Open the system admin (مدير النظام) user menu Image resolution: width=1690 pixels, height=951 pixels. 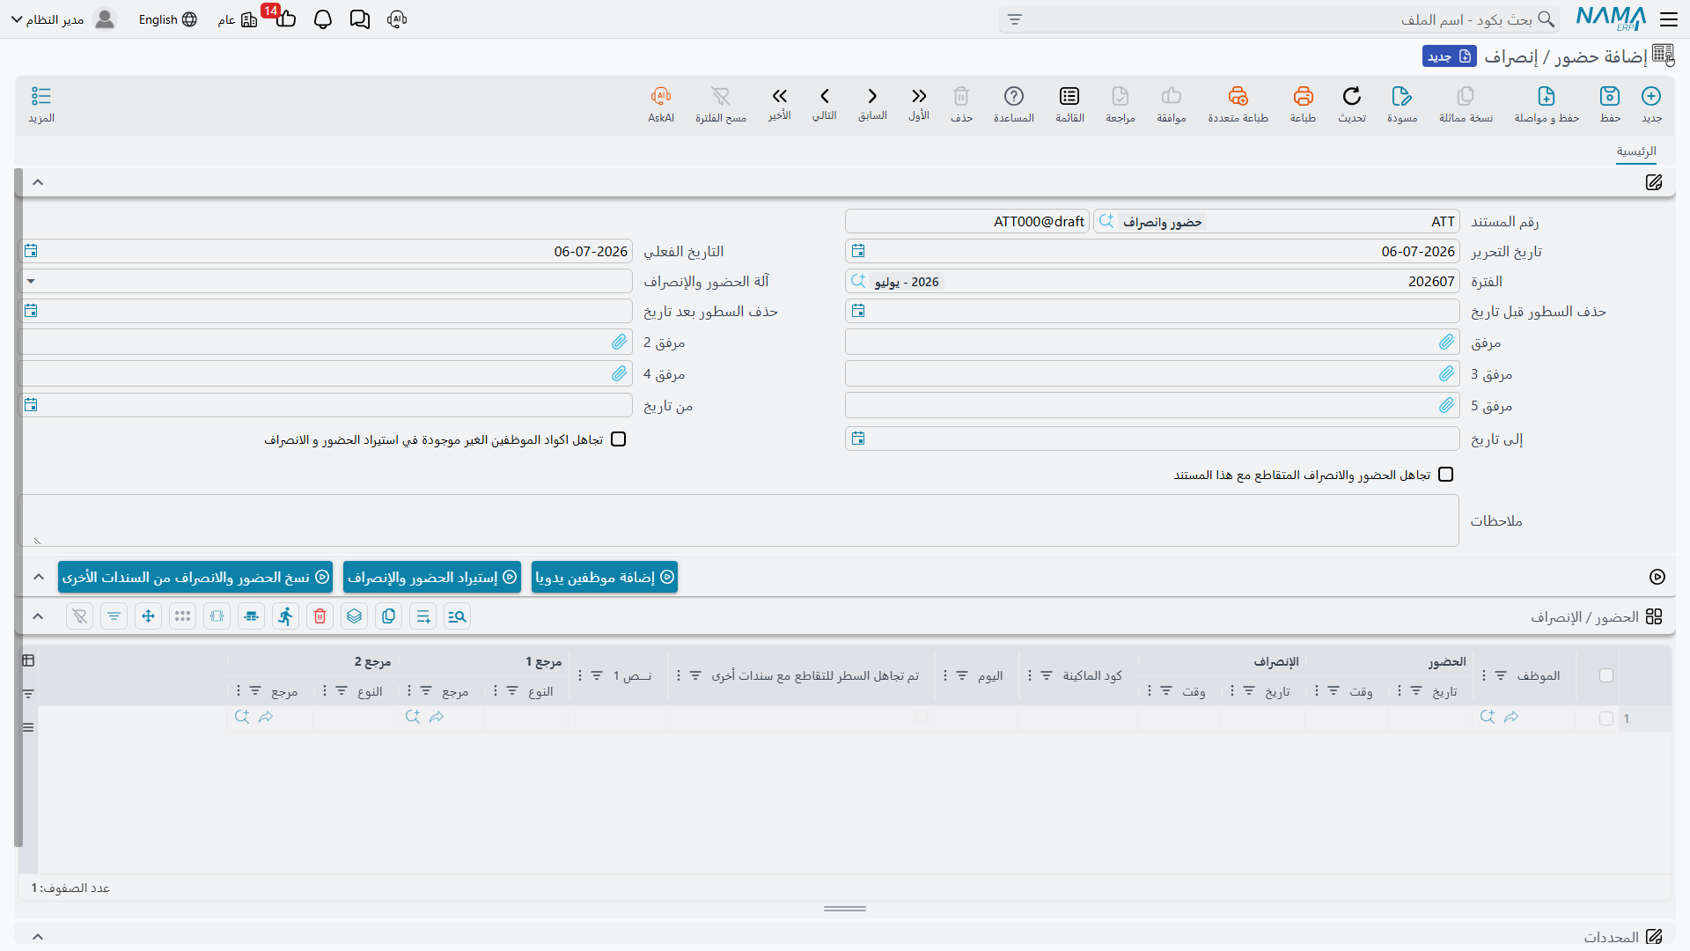click(x=62, y=19)
